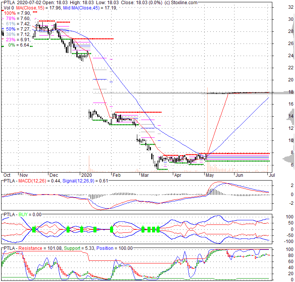This screenshot has height=282, width=295.
Task: Click the -100 label on BUY panel axis
Action: tap(289, 241)
